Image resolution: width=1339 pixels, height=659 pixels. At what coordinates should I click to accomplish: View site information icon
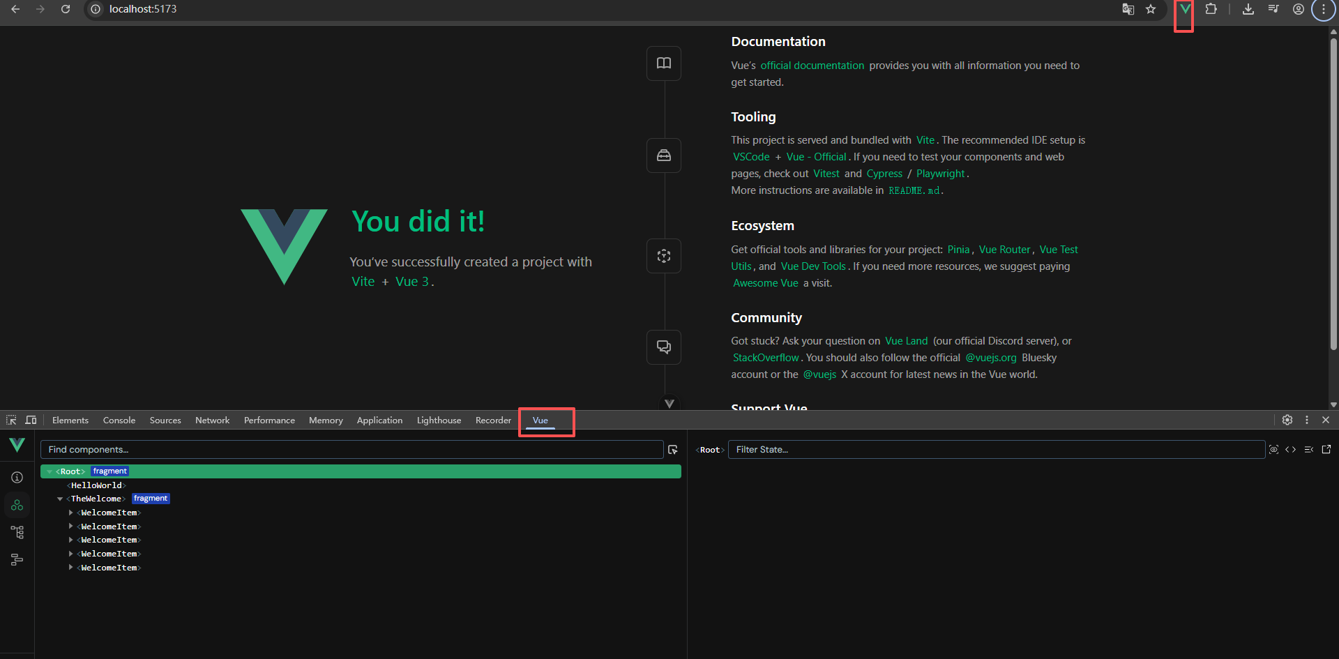tap(96, 9)
